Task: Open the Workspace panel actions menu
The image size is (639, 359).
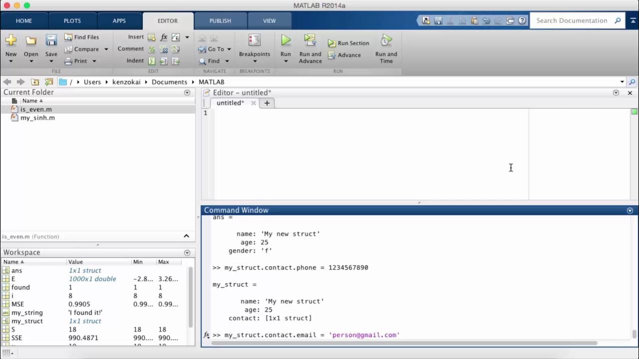Action: (187, 253)
